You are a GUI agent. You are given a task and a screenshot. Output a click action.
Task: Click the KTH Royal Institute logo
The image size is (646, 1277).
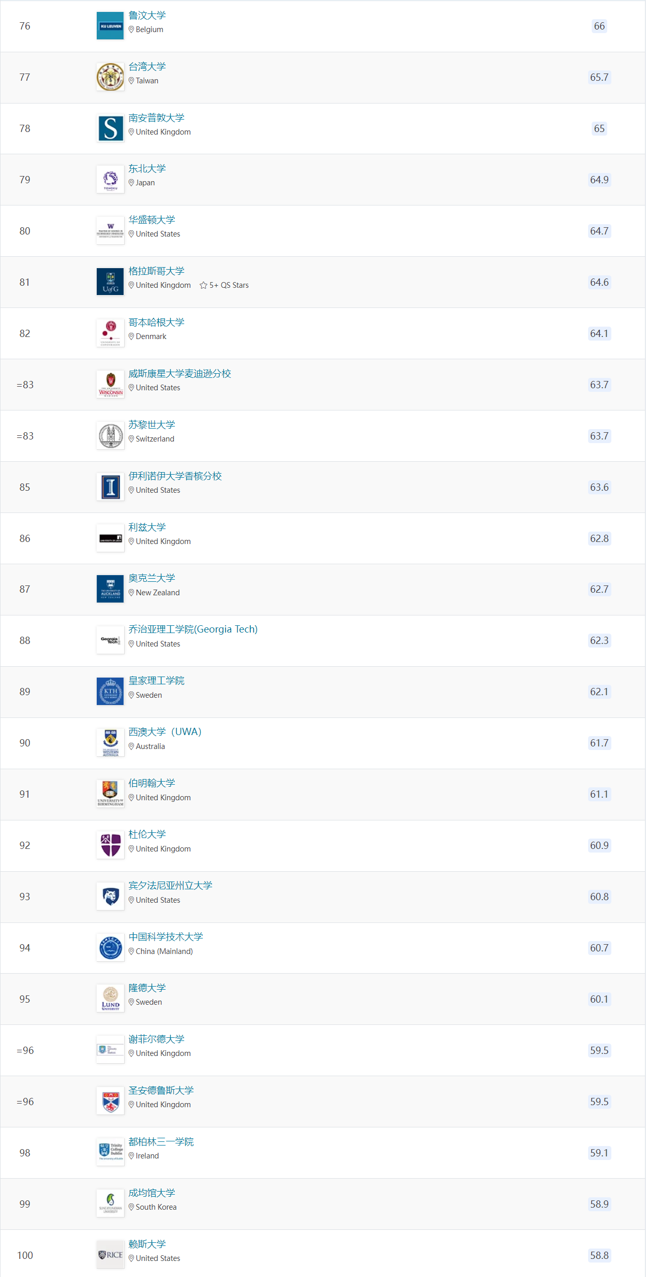110,692
